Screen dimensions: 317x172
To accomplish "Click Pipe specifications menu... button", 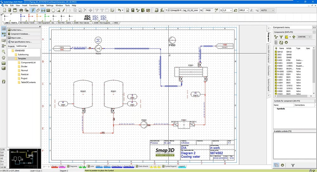I will pos(24,42).
